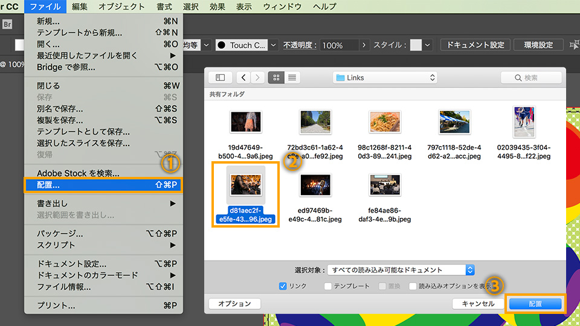580x326 pixels.
Task: Expand スクリプト submenu
Action: click(103, 245)
